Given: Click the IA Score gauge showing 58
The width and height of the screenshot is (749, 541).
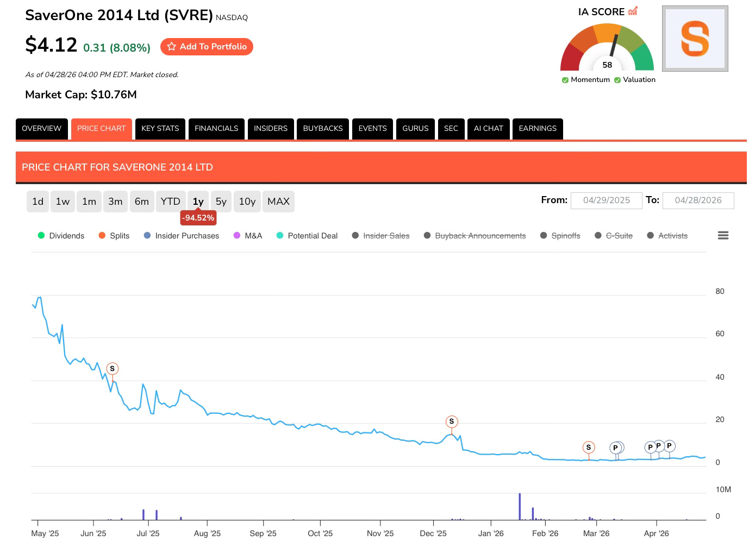Looking at the screenshot, I should (x=607, y=47).
